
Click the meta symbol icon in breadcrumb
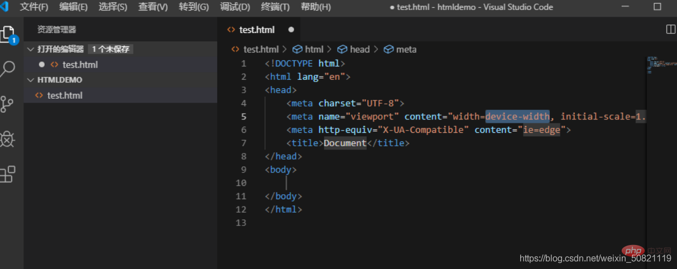(388, 49)
